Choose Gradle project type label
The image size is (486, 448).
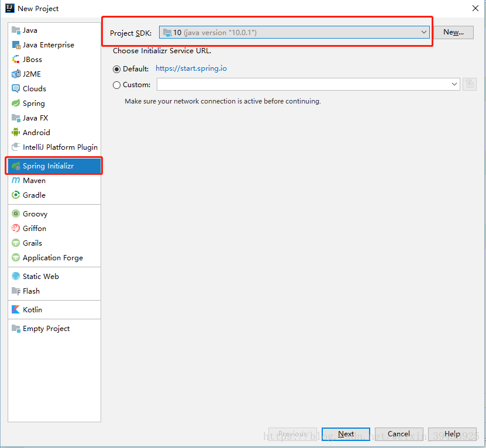click(34, 195)
